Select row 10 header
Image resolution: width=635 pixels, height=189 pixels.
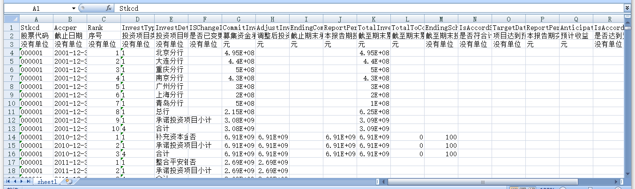pyautogui.click(x=12, y=103)
